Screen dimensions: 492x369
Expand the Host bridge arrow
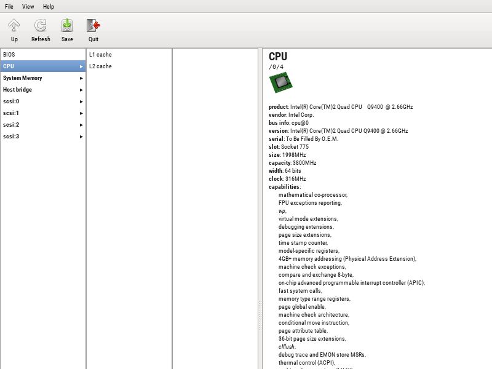tap(81, 90)
